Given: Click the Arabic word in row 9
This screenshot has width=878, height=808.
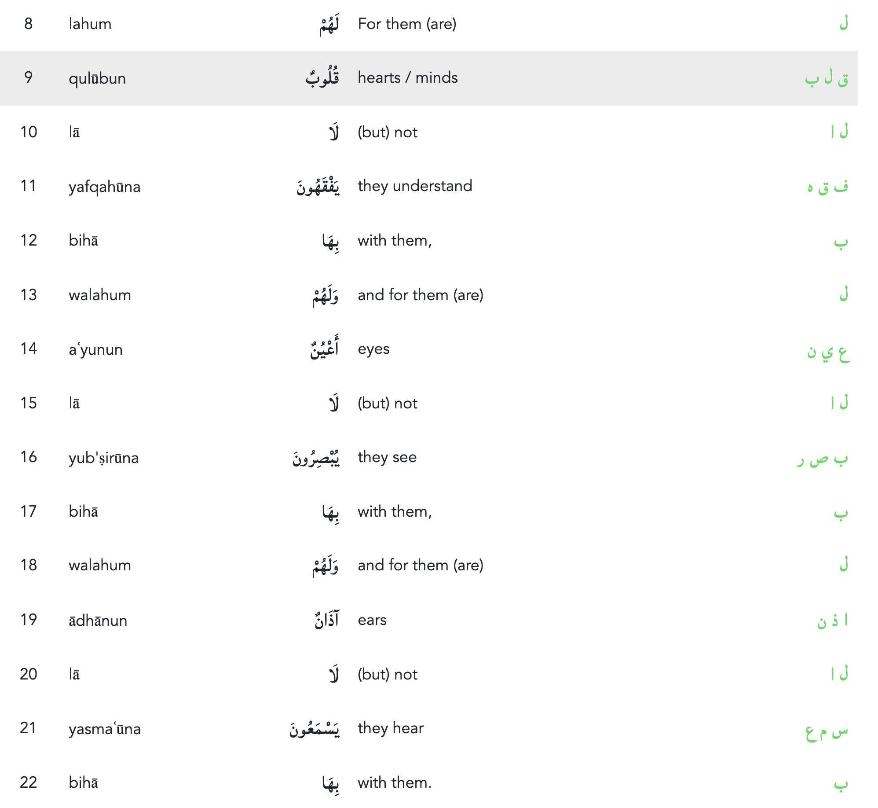Looking at the screenshot, I should coord(322,78).
